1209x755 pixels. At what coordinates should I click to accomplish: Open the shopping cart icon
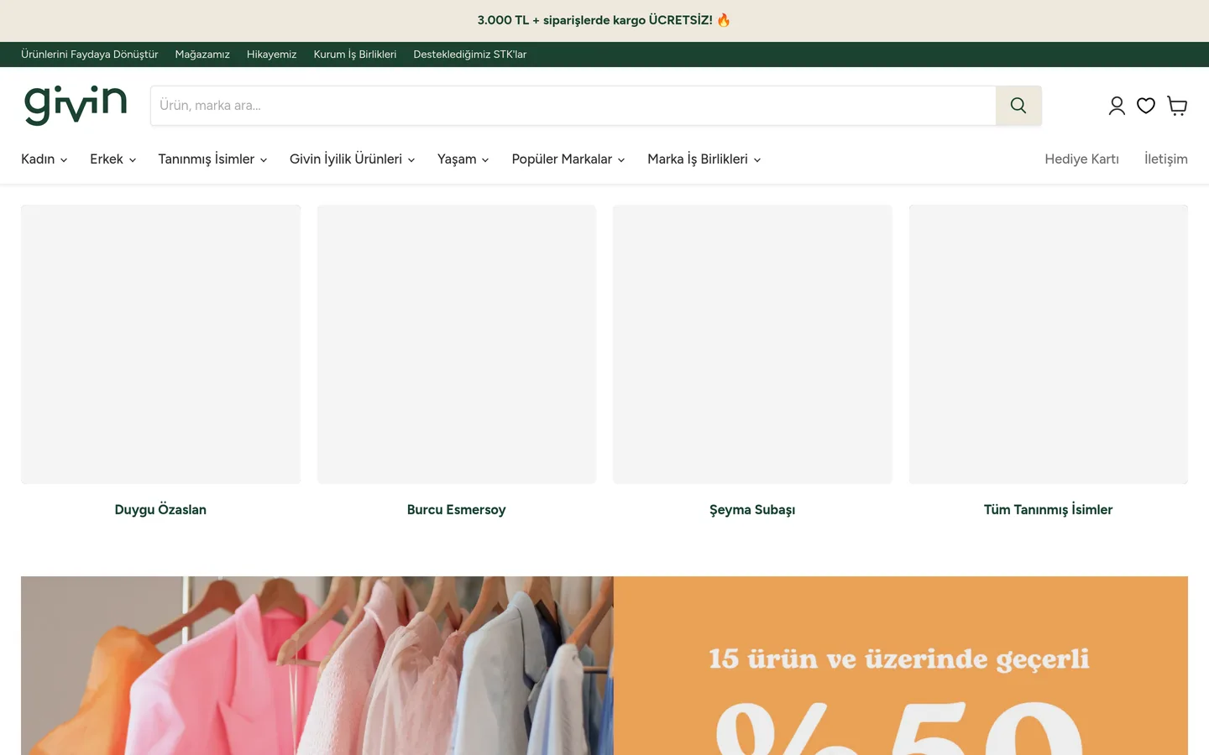pos(1177,106)
